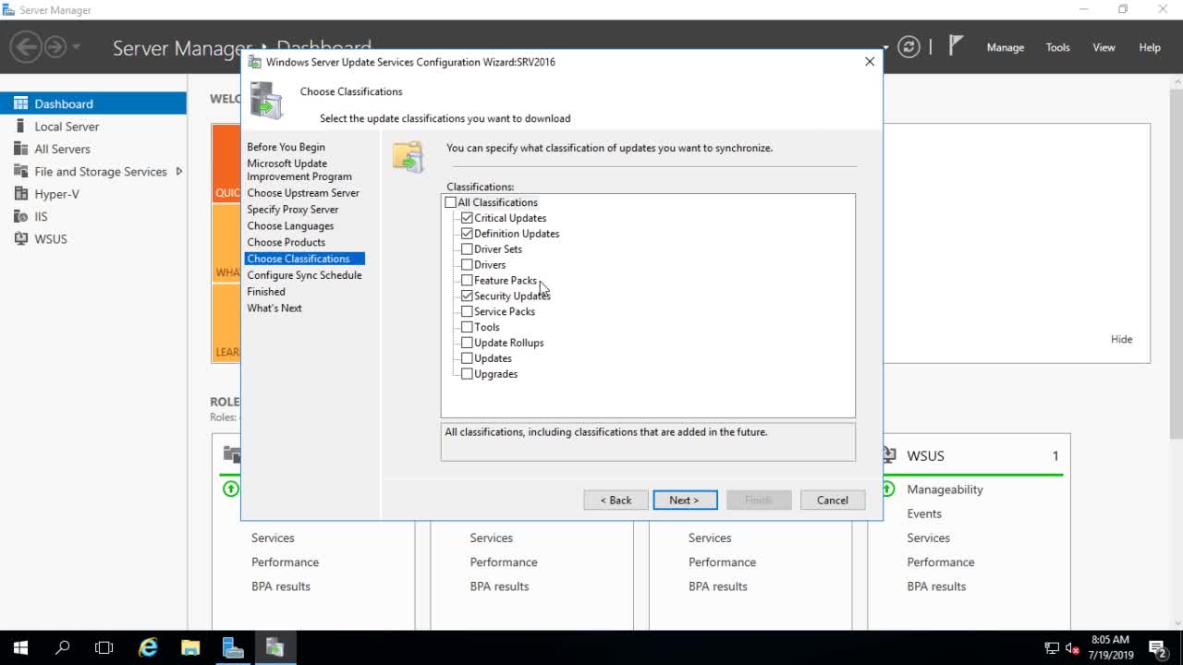The height and width of the screenshot is (665, 1183).
Task: Uncheck Critical Updates classification
Action: pyautogui.click(x=467, y=218)
